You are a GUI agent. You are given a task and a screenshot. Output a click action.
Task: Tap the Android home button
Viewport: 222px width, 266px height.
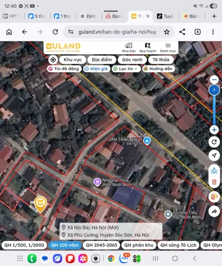pyautogui.click(x=175, y=258)
